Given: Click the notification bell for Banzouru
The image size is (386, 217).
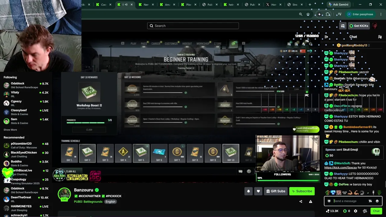Looking at the screenshot, I should pos(248,191).
